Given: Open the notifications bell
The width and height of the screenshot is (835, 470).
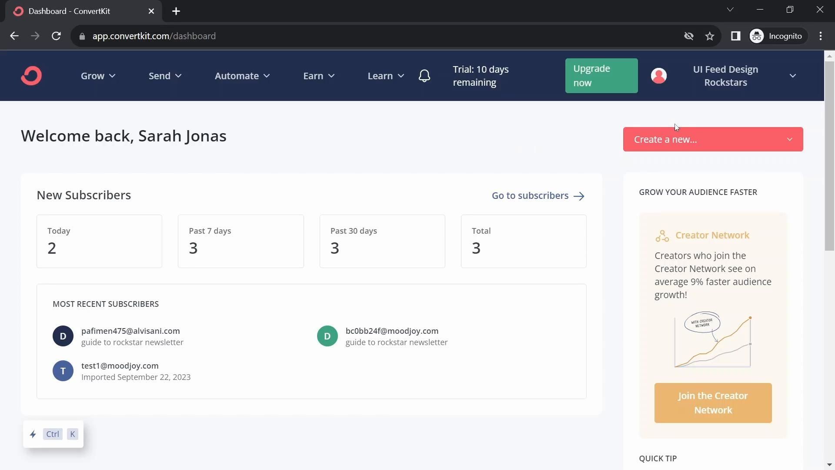Looking at the screenshot, I should [424, 76].
